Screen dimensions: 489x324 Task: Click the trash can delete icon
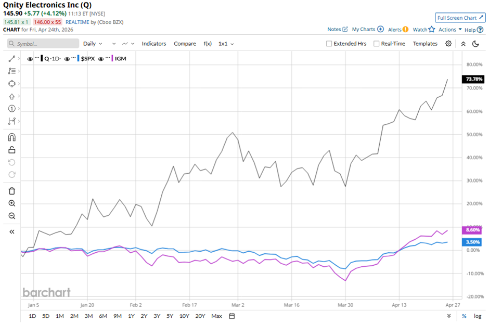point(11,191)
